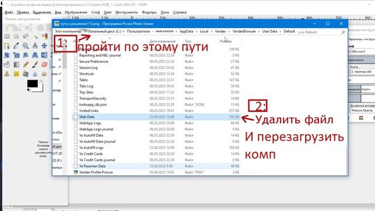This screenshot has width=375, height=211.
Task: Select the Scale tool
Action: point(16,55)
